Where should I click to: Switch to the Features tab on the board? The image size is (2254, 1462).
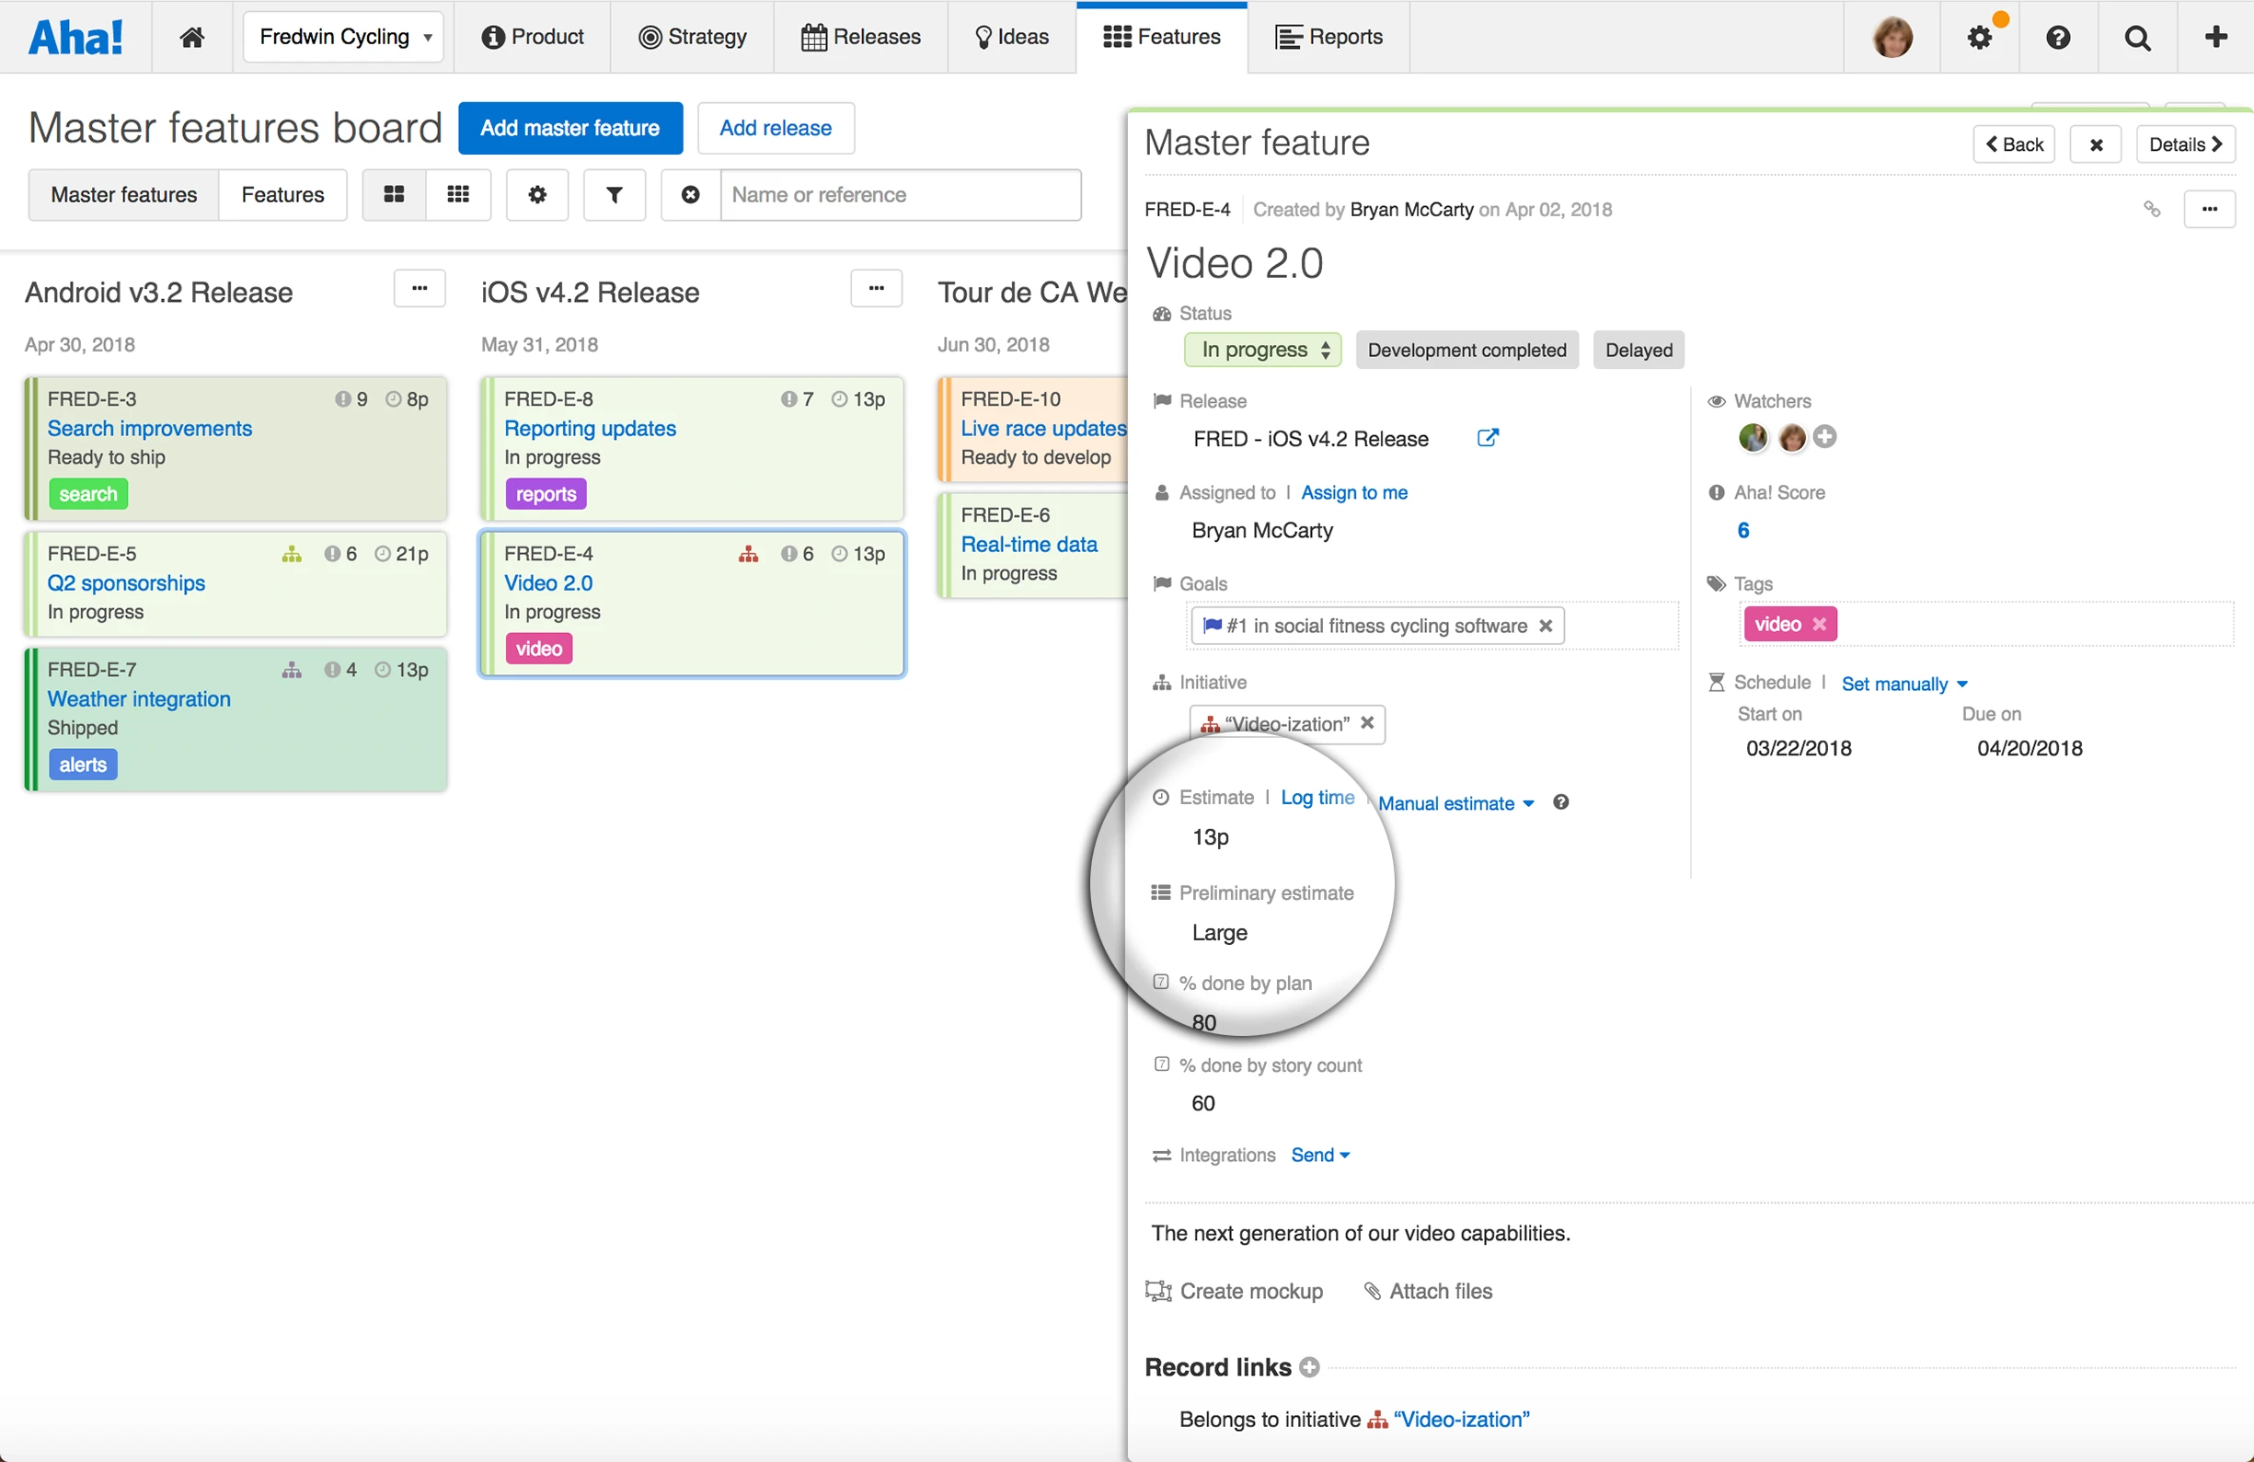click(x=282, y=195)
